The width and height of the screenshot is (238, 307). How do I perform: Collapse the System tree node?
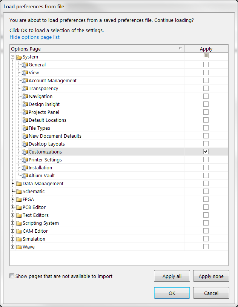(13, 57)
